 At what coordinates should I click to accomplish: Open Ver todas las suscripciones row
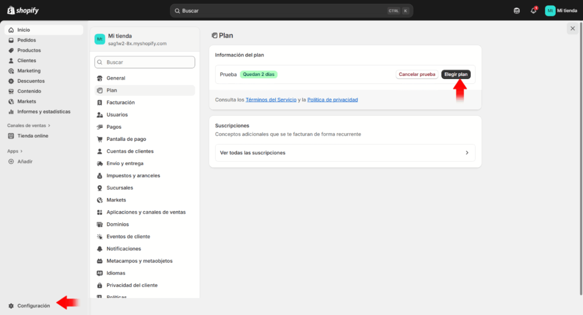tap(345, 153)
